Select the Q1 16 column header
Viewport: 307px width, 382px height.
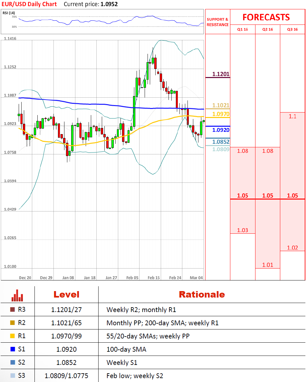(243, 29)
